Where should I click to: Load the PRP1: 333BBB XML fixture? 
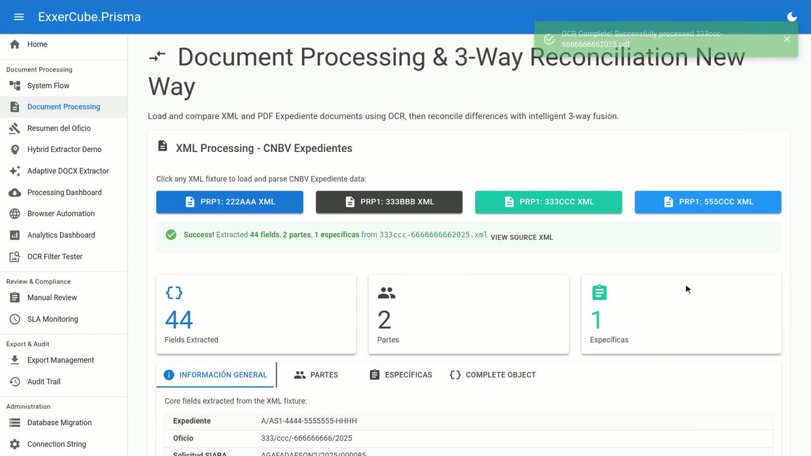(389, 202)
